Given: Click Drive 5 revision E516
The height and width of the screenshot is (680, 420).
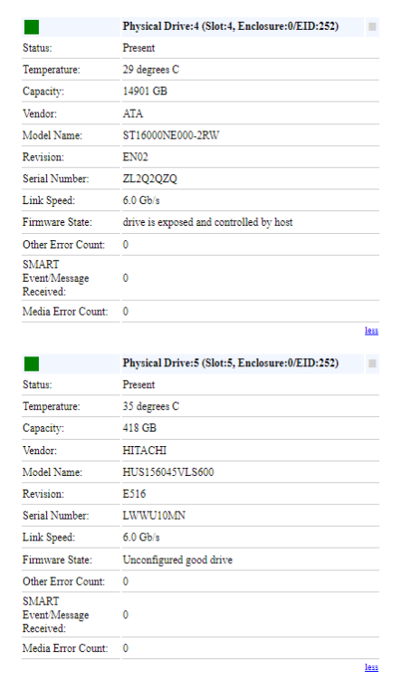Looking at the screenshot, I should 134,494.
